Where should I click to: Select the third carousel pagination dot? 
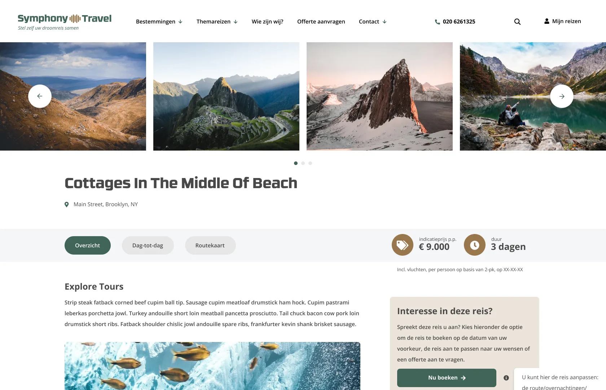pos(310,163)
